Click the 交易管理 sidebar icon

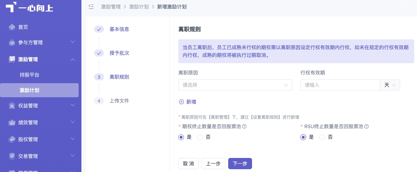coord(12,156)
